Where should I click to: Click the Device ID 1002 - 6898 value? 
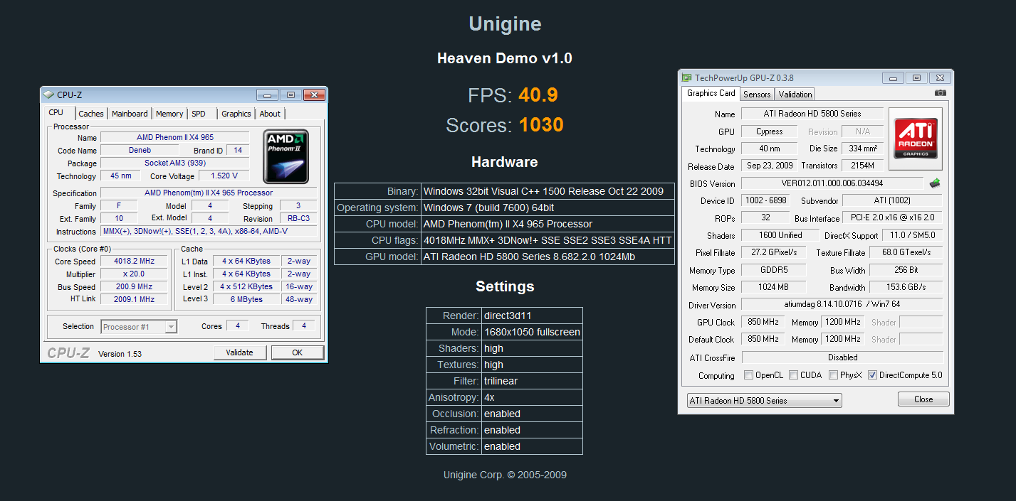tap(764, 201)
